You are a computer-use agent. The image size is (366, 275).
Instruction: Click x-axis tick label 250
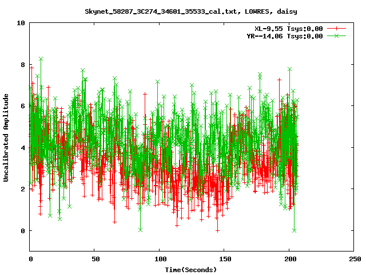(355, 259)
